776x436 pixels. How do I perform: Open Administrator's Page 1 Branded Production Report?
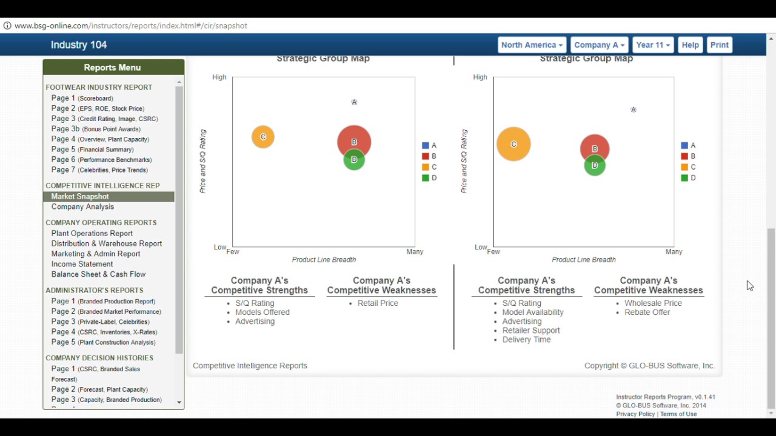(x=103, y=301)
